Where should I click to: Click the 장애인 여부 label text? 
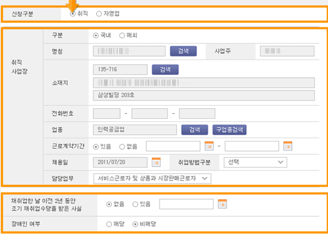pos(26,224)
